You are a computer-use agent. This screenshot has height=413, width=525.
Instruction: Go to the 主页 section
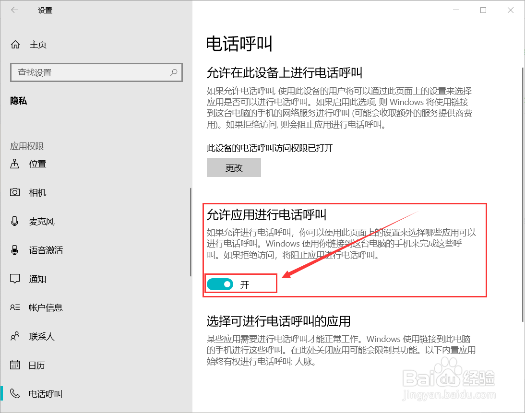click(x=38, y=44)
